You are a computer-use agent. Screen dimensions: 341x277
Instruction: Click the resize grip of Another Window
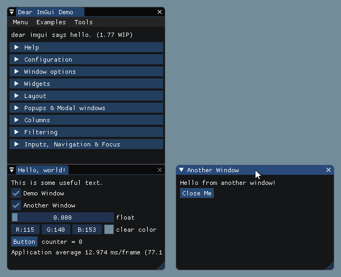pyautogui.click(x=330, y=266)
